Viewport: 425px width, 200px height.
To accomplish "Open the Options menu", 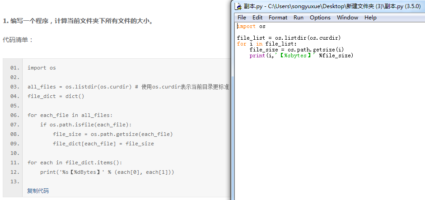I will (x=320, y=18).
